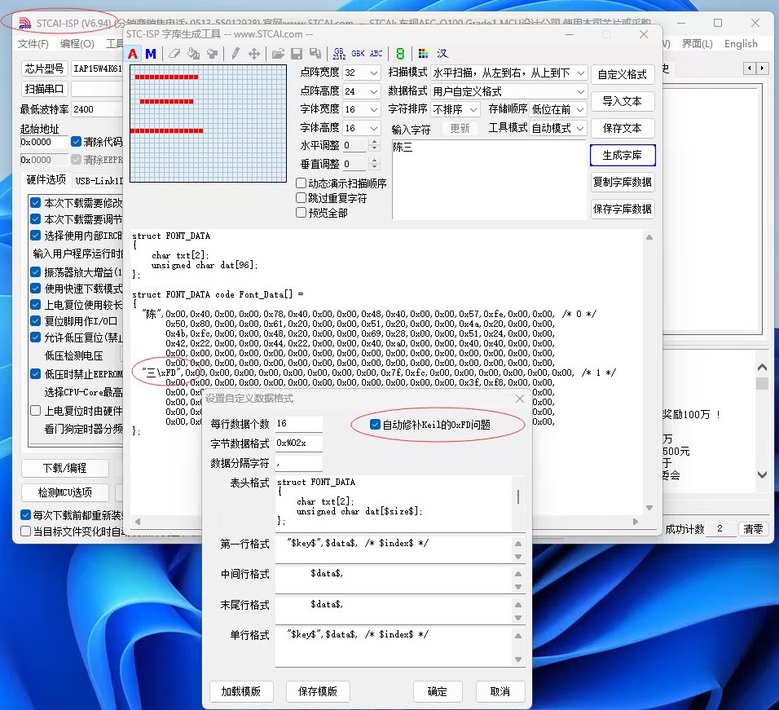Image resolution: width=779 pixels, height=710 pixels.
Task: Click the 保存文本 button
Action: click(623, 128)
